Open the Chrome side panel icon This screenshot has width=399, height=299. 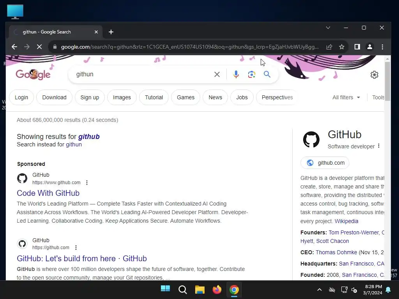357,47
